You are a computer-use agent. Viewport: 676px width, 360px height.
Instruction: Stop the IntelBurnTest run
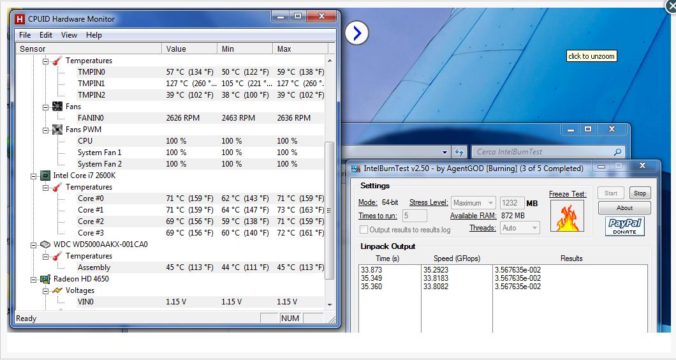[640, 193]
